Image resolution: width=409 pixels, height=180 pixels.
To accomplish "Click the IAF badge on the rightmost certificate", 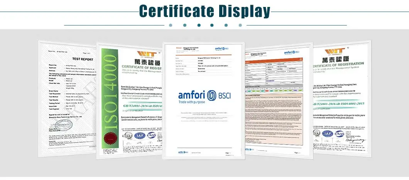I will [x=328, y=134].
